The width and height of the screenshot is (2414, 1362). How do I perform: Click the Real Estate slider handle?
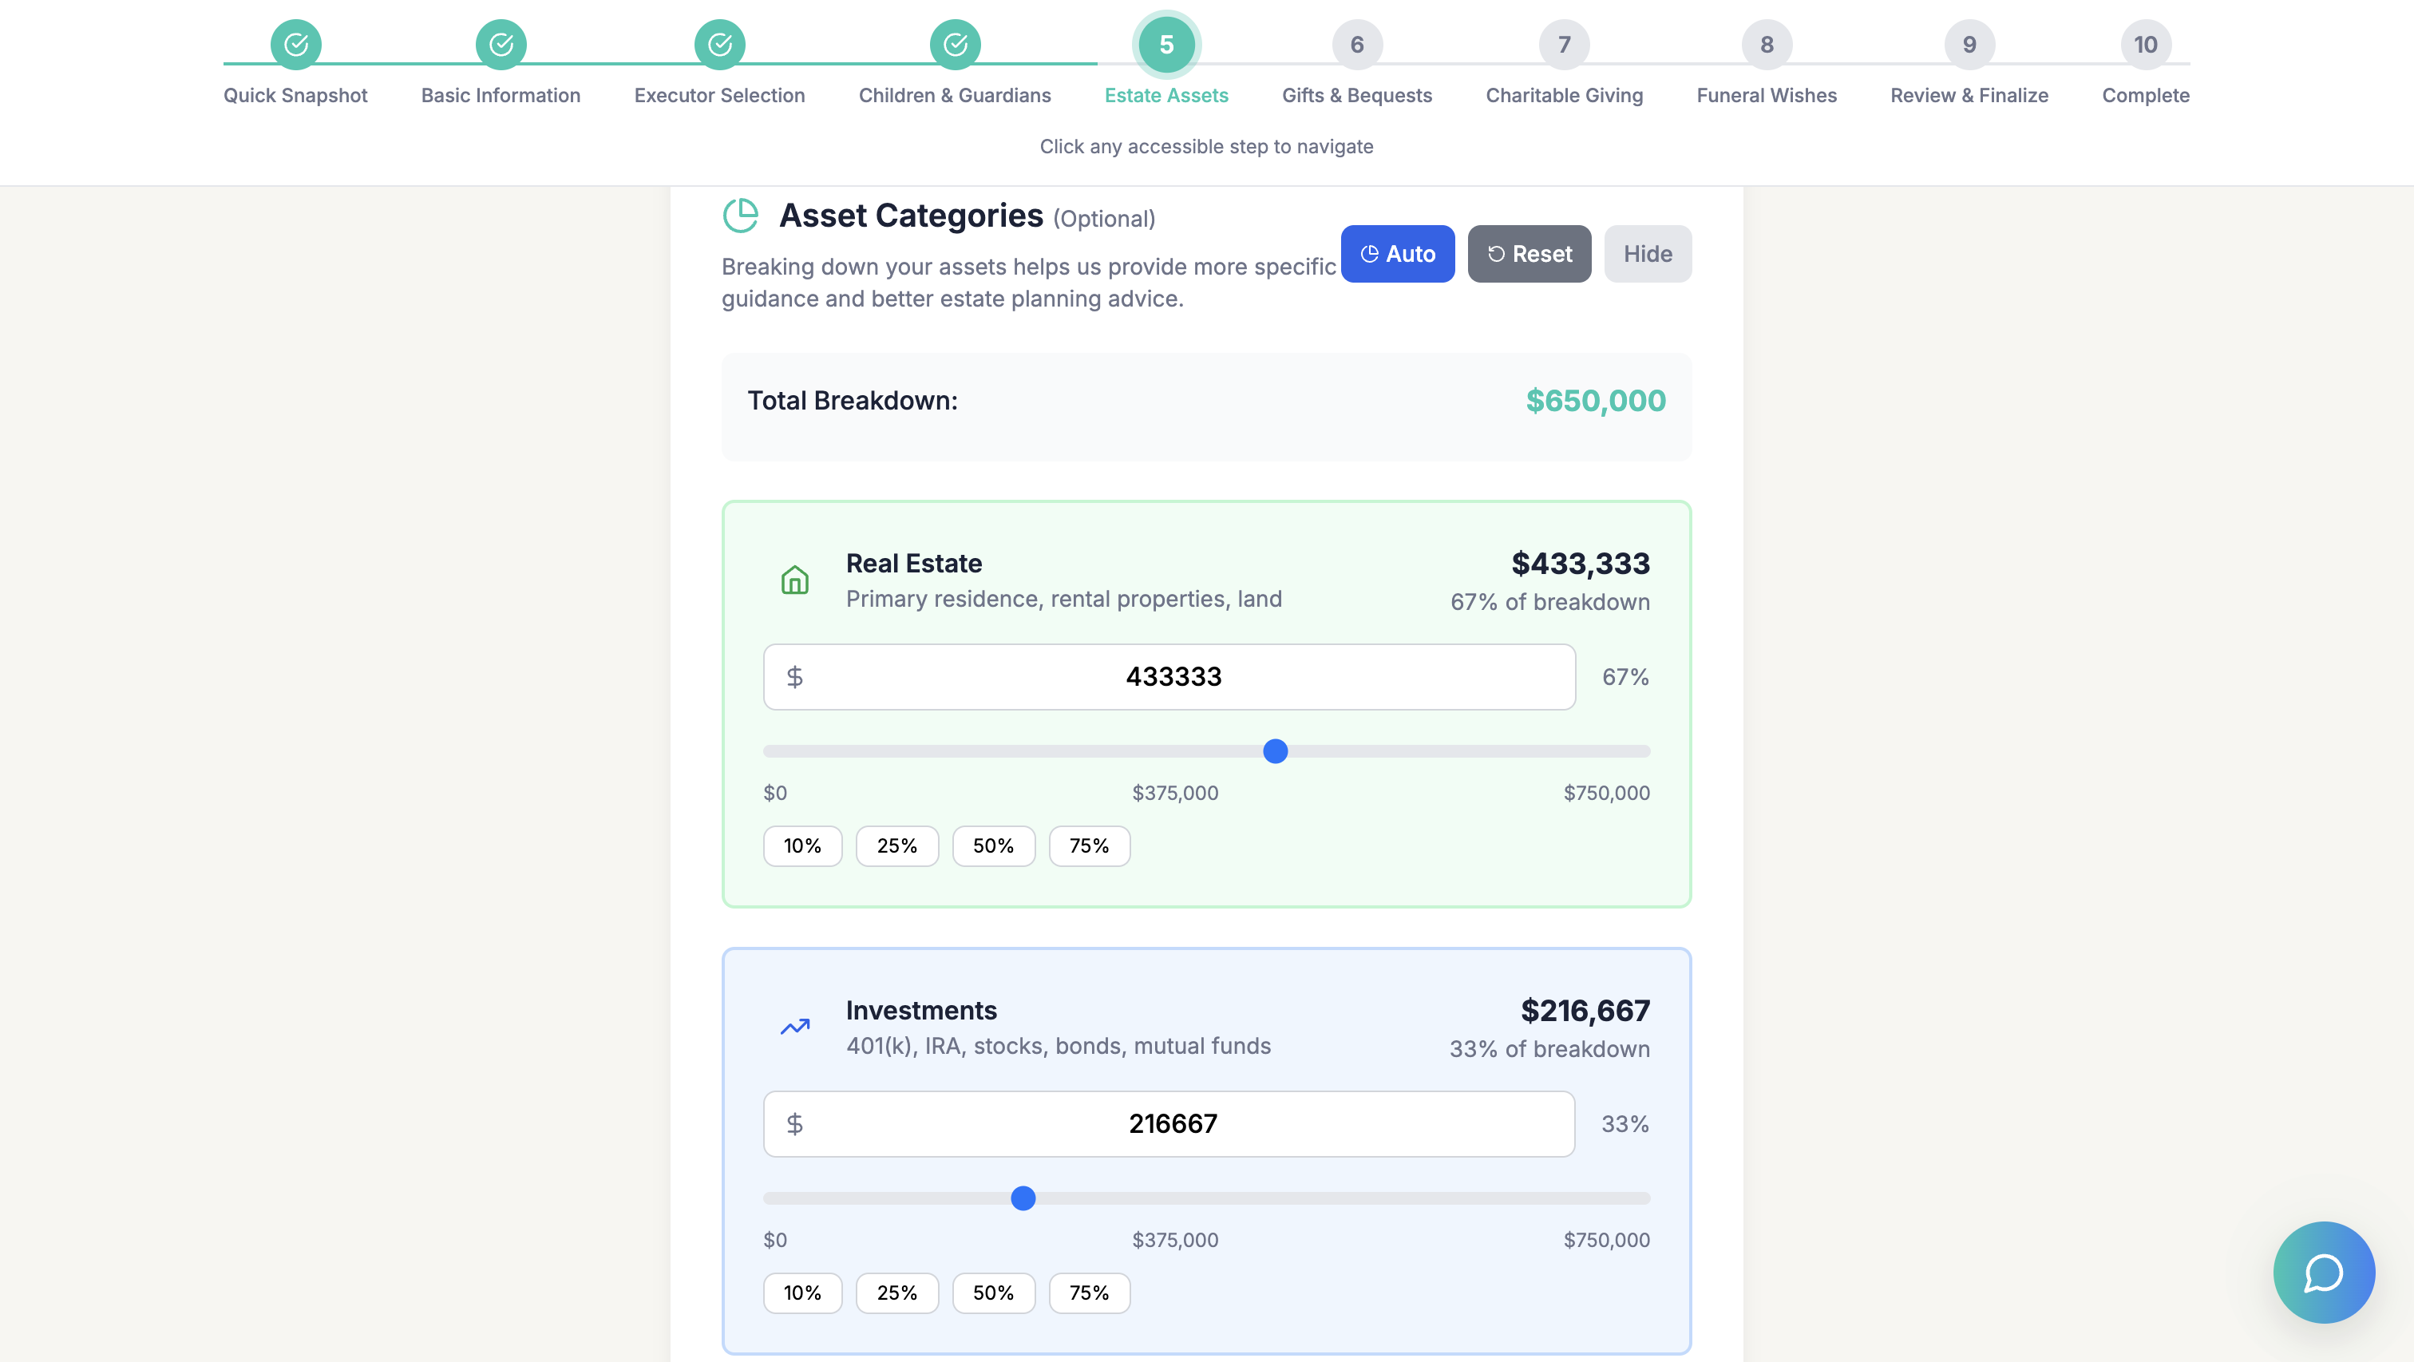(1275, 750)
